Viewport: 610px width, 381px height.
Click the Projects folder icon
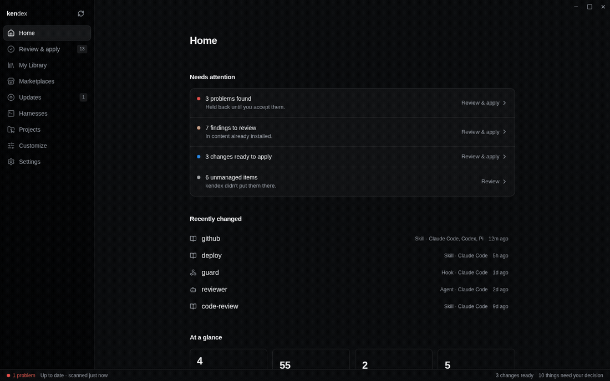(11, 130)
